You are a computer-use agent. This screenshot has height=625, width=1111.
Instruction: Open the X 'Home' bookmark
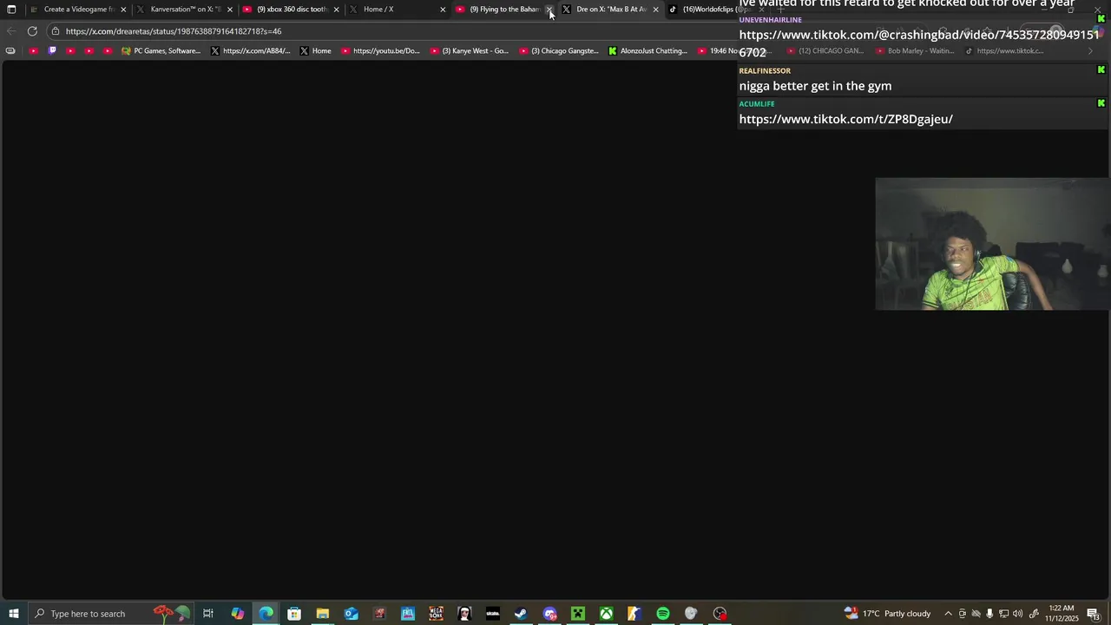316,51
